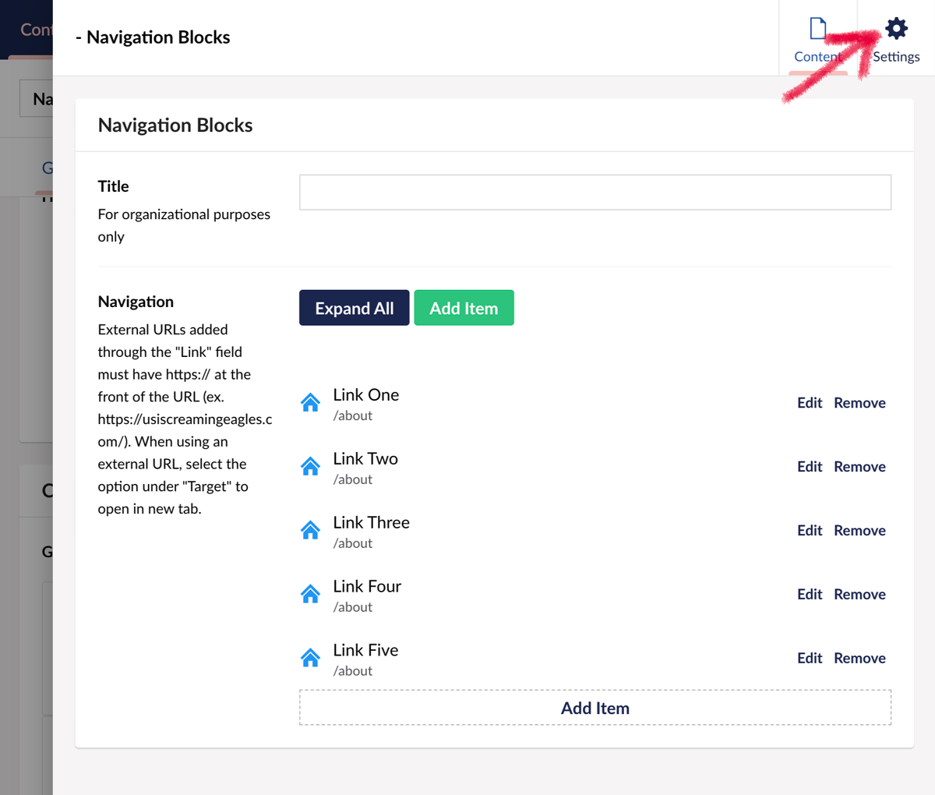Remove the Link One item
This screenshot has width=935, height=795.
[x=859, y=403]
